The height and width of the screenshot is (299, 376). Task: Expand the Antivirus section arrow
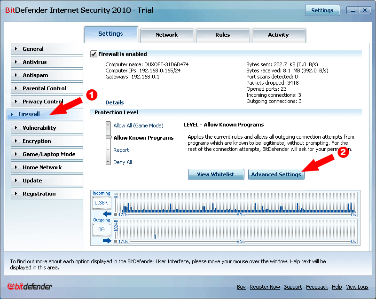tap(16, 62)
